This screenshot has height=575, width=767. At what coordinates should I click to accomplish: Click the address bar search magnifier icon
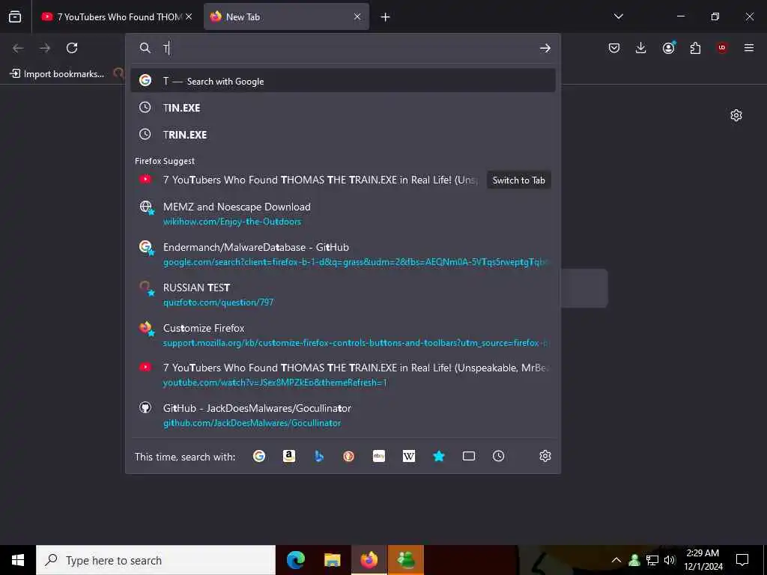click(x=145, y=48)
